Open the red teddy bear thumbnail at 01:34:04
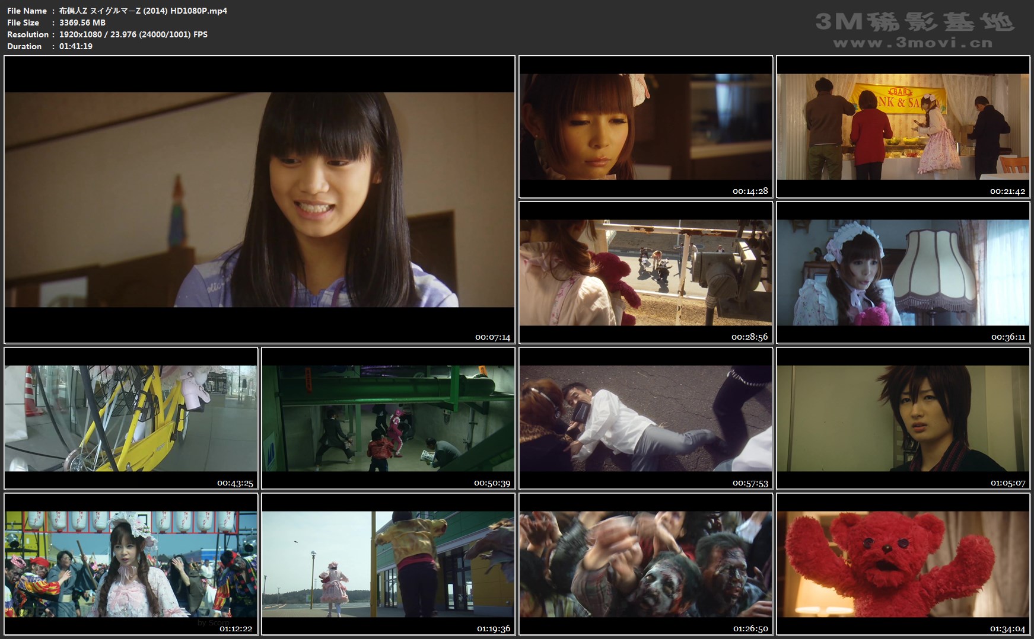This screenshot has height=639, width=1034. [903, 564]
